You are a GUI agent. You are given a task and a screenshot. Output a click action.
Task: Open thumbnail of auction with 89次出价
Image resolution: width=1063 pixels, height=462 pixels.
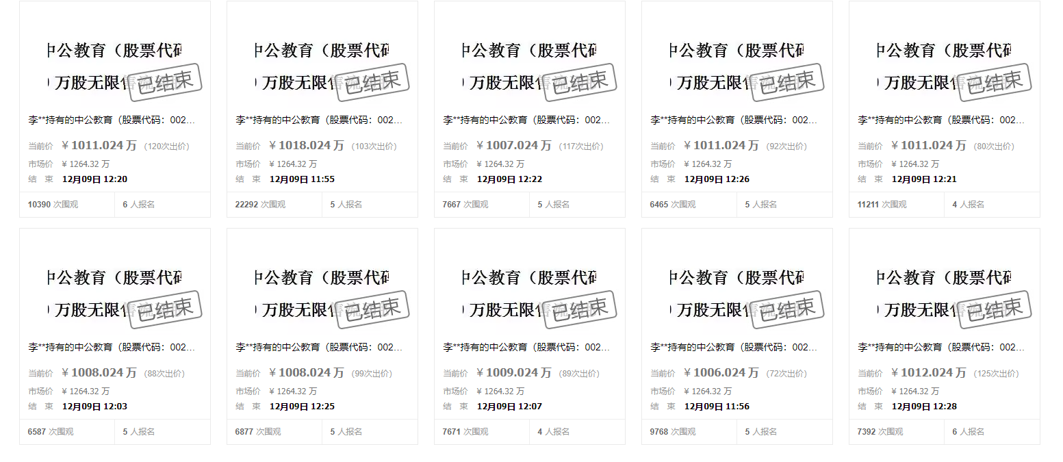click(x=530, y=294)
